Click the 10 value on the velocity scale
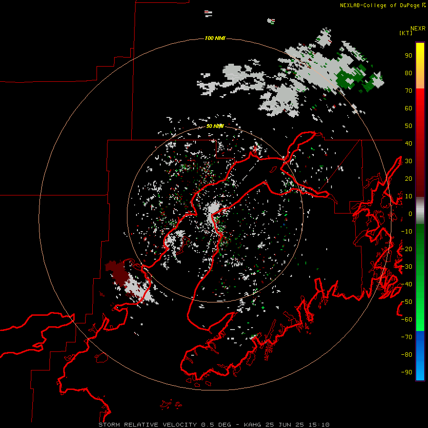 pyautogui.click(x=409, y=196)
